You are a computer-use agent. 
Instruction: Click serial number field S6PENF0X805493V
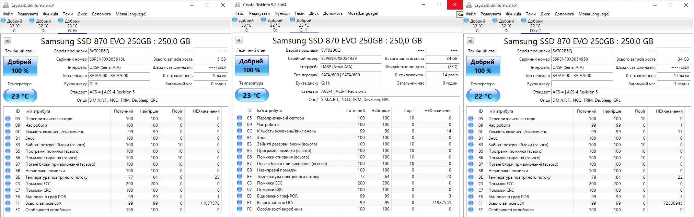click(x=351, y=59)
